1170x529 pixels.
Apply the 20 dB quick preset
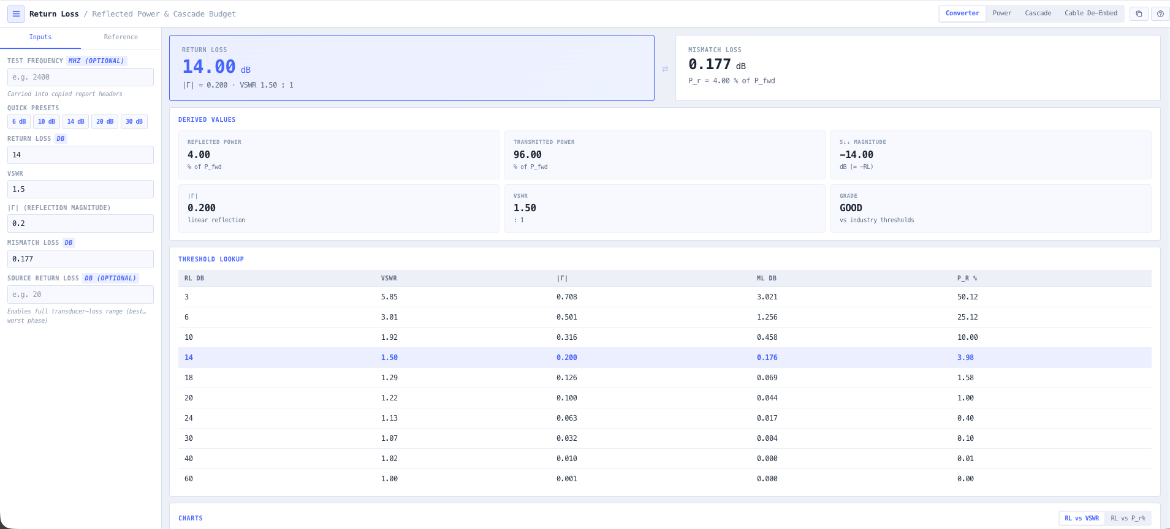click(105, 121)
